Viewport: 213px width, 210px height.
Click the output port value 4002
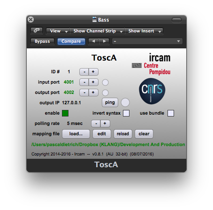pyautogui.click(x=69, y=93)
